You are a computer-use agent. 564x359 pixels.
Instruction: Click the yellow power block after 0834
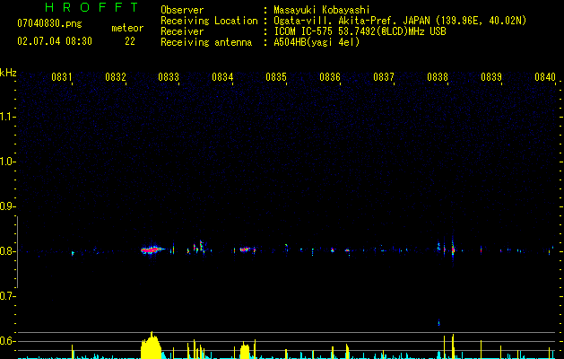245,351
